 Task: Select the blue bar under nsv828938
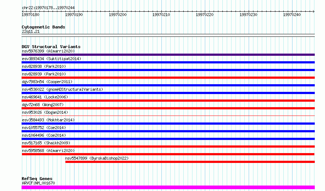pyautogui.click(x=168, y=70)
